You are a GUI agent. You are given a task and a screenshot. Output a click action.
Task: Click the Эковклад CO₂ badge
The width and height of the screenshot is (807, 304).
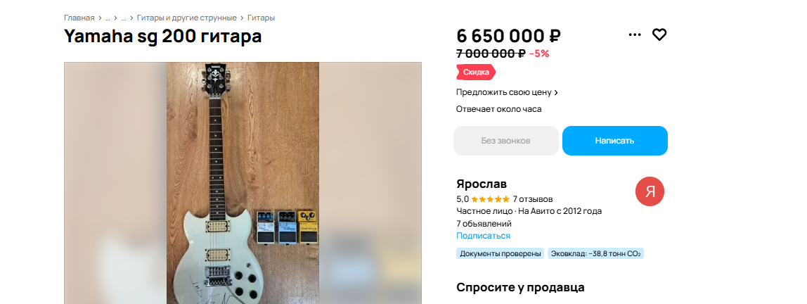(x=595, y=253)
